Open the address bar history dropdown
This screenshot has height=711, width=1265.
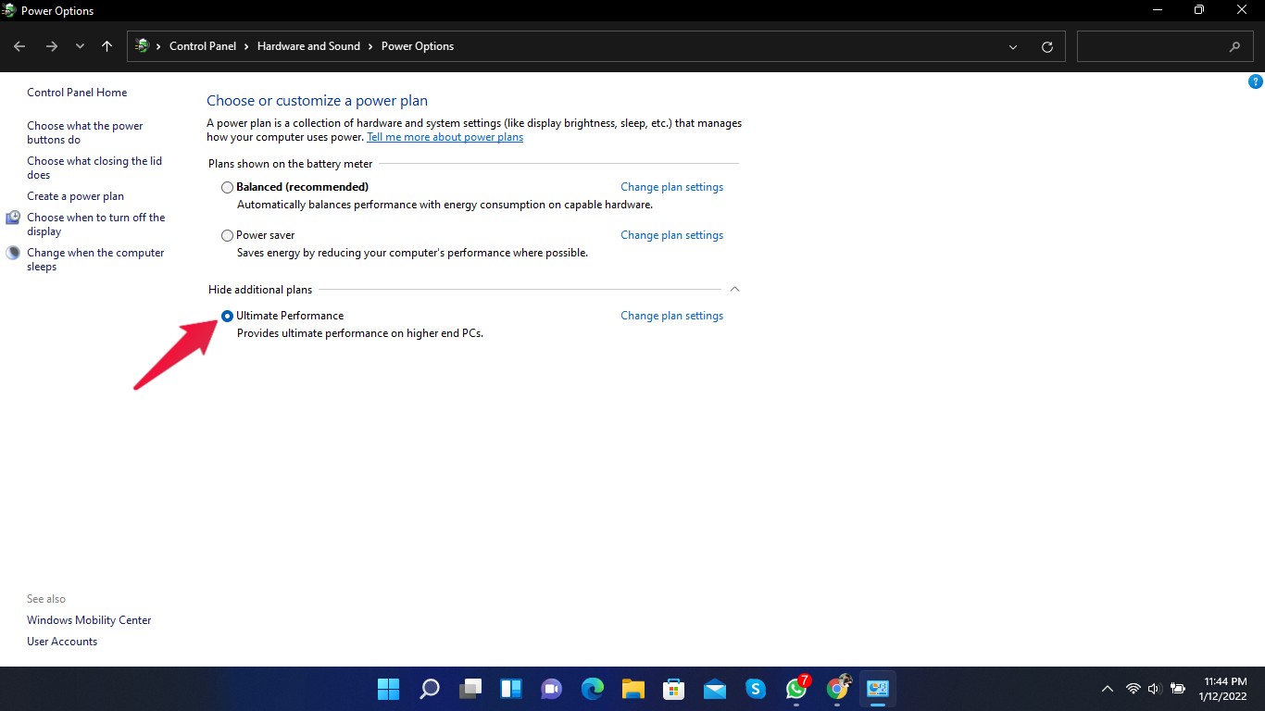(x=1013, y=46)
